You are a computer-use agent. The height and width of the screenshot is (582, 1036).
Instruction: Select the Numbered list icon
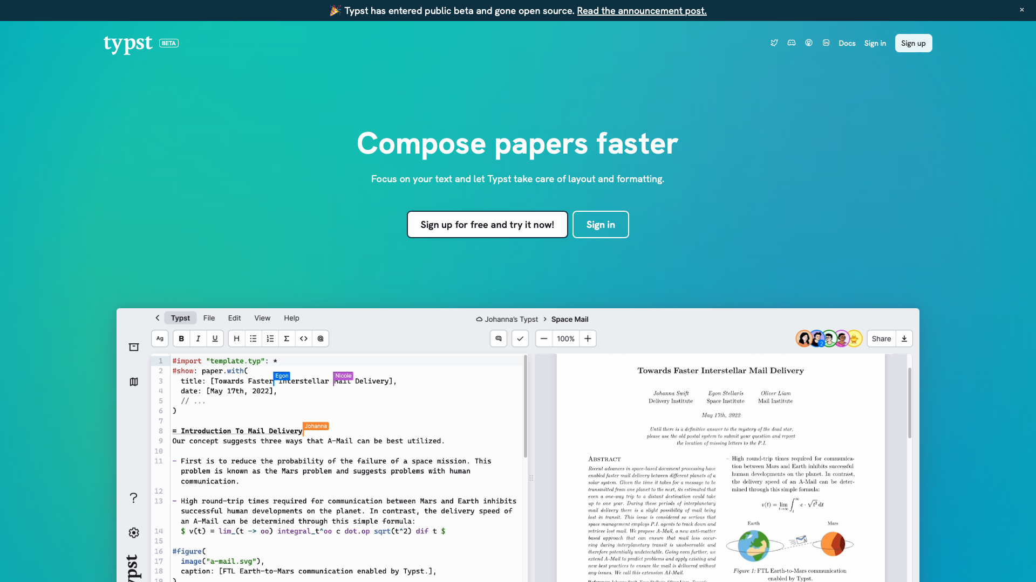click(270, 338)
